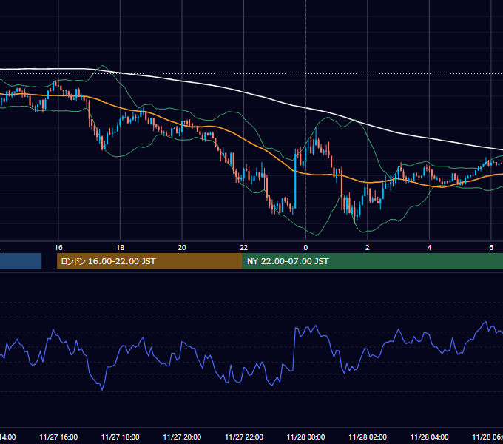Screen dimensions: 503x444
Task: Click the 11/27 16:00 date label
Action: tap(58, 437)
